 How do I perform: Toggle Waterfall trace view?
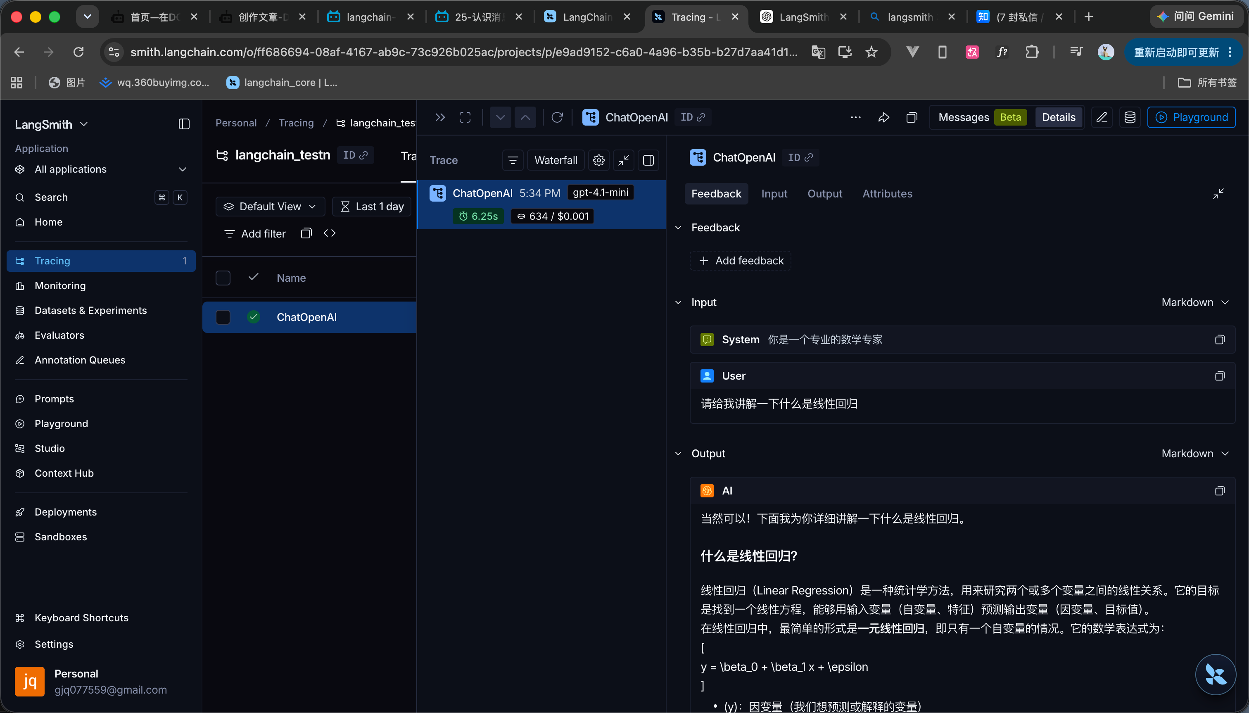click(556, 160)
